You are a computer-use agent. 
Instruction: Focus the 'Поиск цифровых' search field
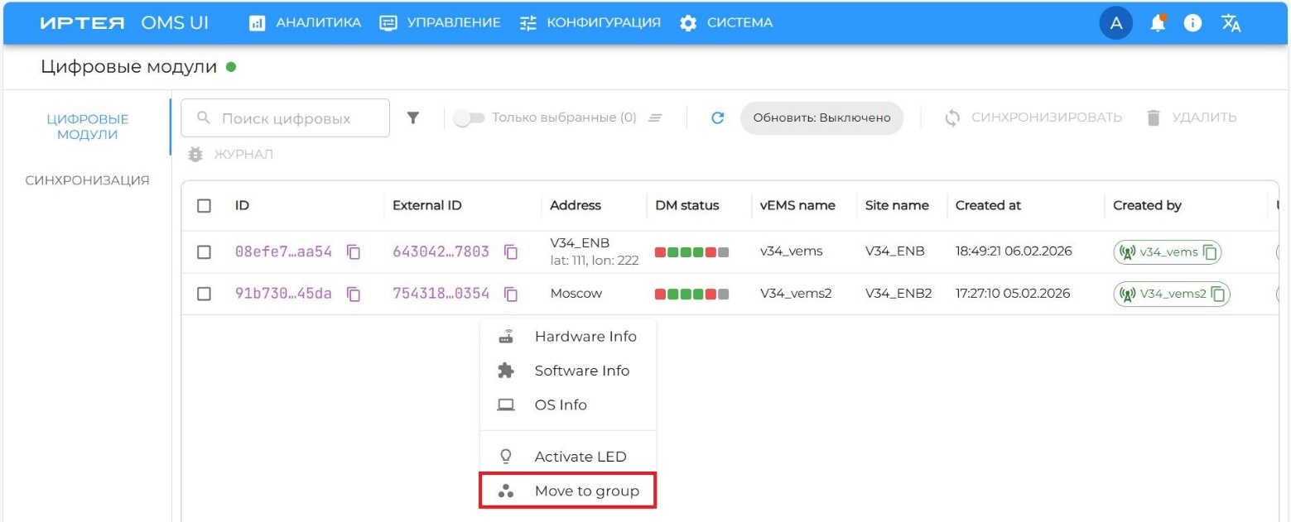click(x=285, y=118)
